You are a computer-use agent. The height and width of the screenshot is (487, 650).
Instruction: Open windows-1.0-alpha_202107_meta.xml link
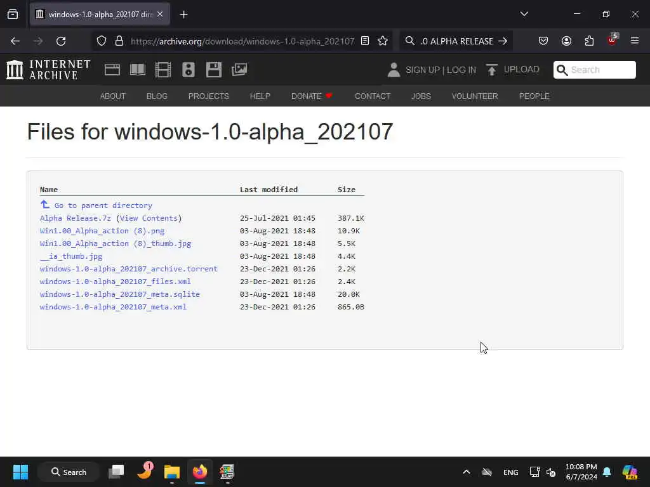coord(113,307)
